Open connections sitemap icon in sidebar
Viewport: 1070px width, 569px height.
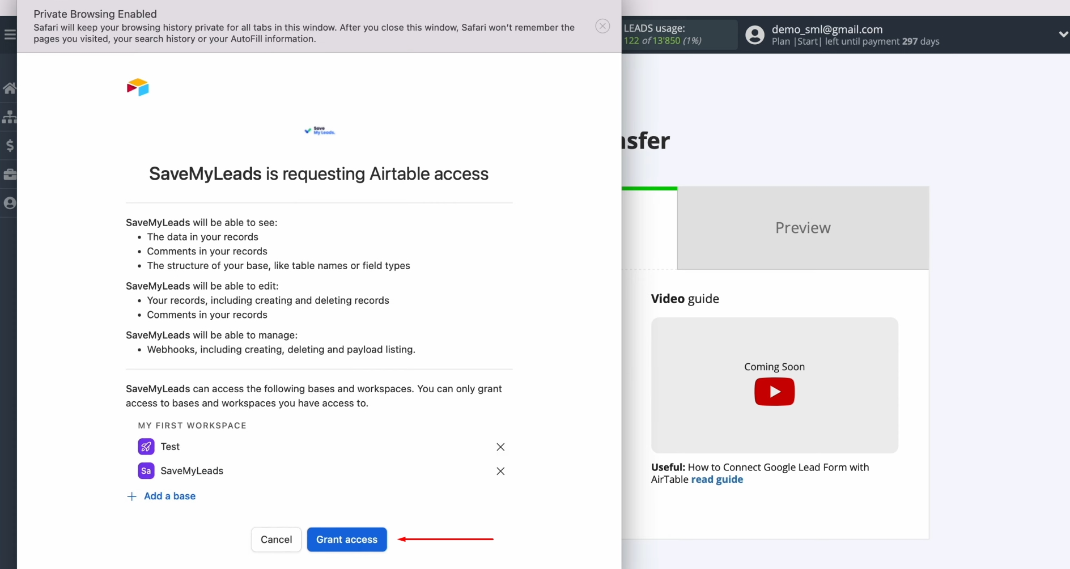10,117
